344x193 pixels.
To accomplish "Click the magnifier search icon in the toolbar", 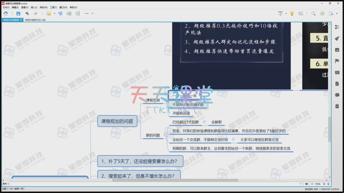I will 313,13.
